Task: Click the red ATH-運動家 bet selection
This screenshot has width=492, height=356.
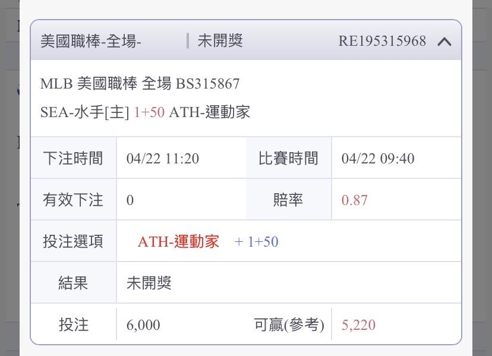Action: [178, 242]
